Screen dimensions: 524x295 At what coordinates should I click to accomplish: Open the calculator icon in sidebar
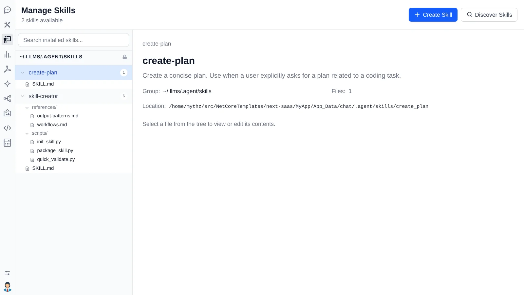(x=7, y=143)
